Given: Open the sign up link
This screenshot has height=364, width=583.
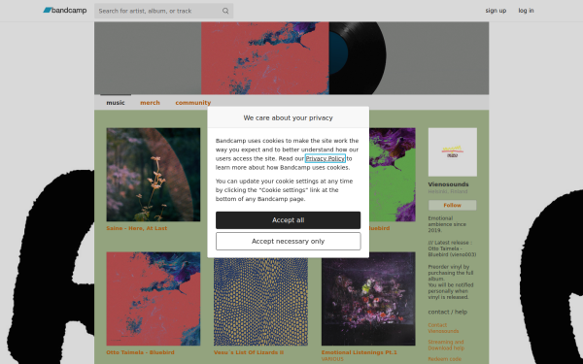Looking at the screenshot, I should [496, 11].
